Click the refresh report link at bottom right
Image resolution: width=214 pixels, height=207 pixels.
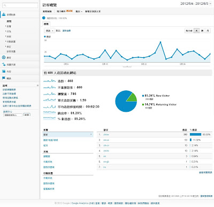(x=207, y=196)
